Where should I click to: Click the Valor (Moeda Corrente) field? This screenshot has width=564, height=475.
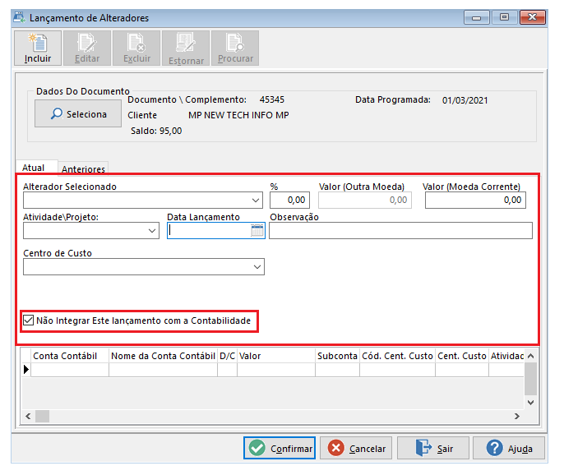[475, 201]
